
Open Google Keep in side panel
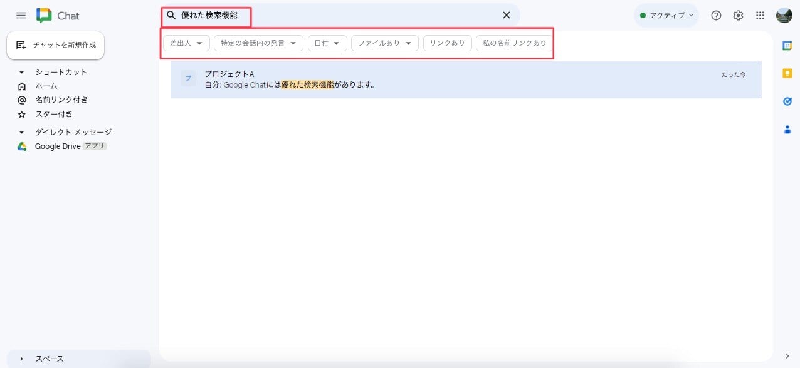click(787, 73)
